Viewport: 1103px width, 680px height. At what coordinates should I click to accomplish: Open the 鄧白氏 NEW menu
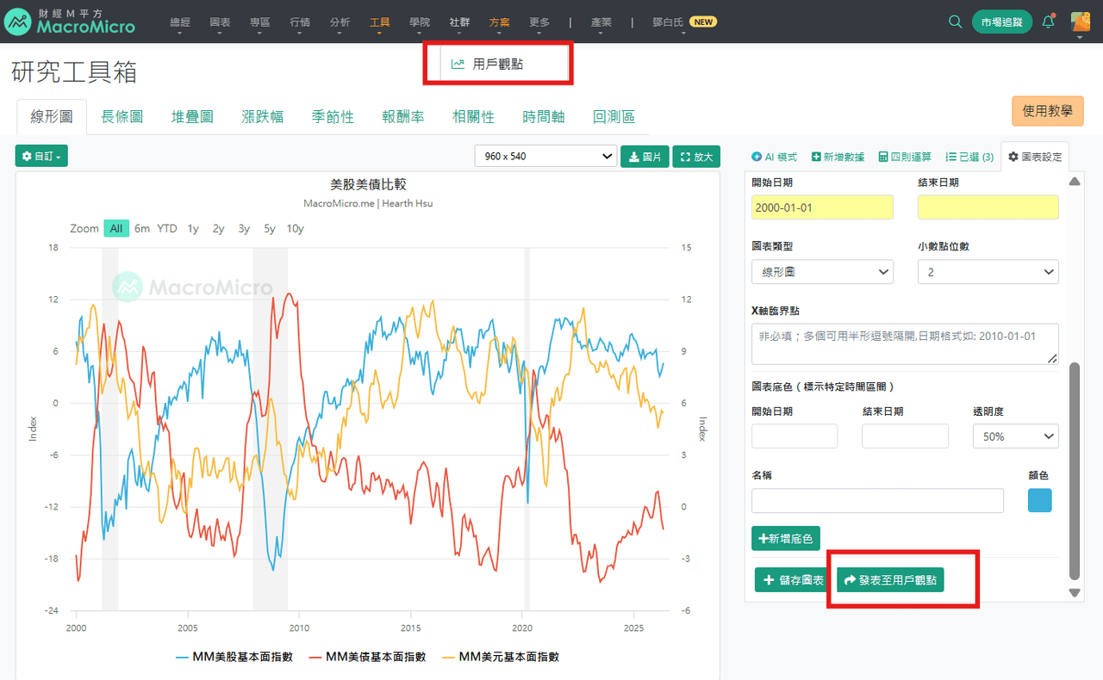point(685,22)
